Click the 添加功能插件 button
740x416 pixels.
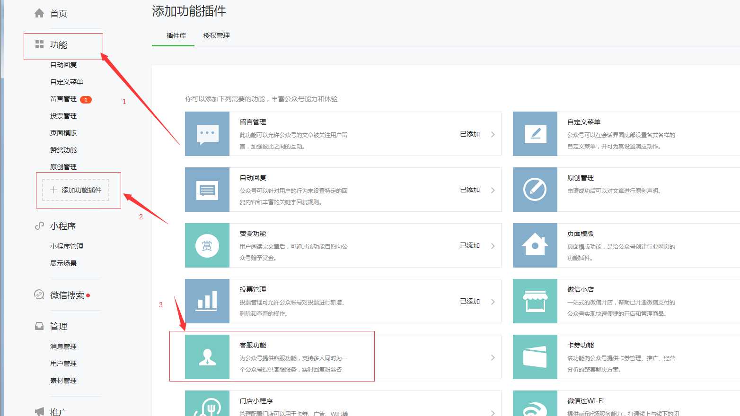(76, 190)
